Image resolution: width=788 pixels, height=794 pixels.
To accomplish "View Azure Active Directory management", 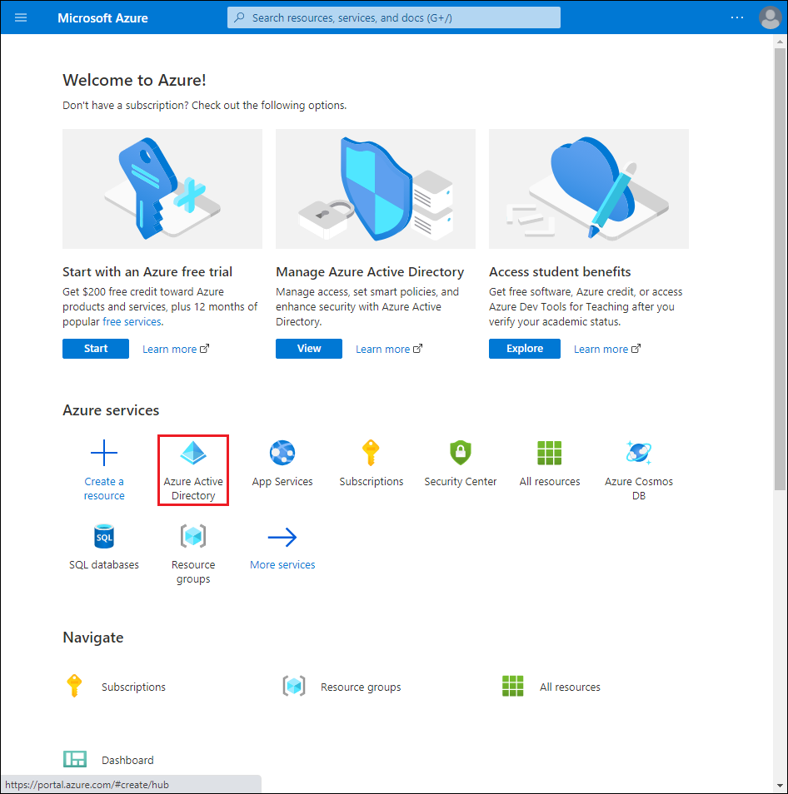I will pos(308,349).
